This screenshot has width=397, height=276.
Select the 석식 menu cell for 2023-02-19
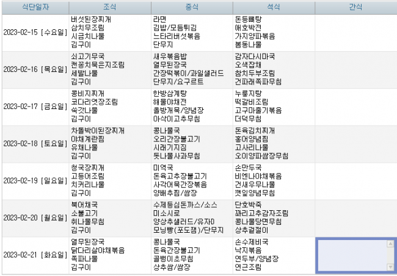pos(273,181)
